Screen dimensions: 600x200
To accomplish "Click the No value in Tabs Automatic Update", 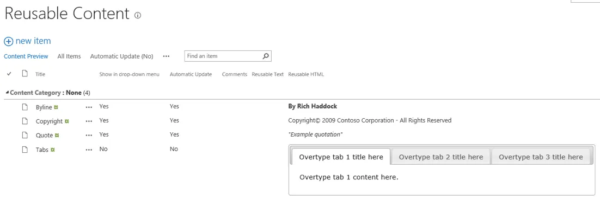I will 174,149.
